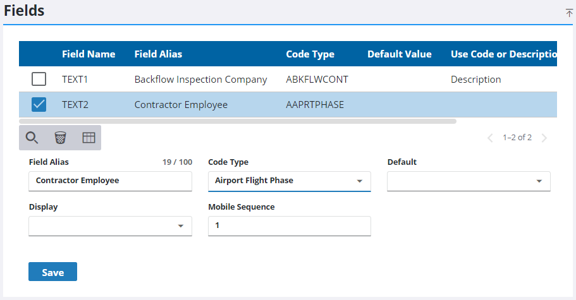576x300 pixels.
Task: Click the grid columns icon
Action: coord(89,138)
